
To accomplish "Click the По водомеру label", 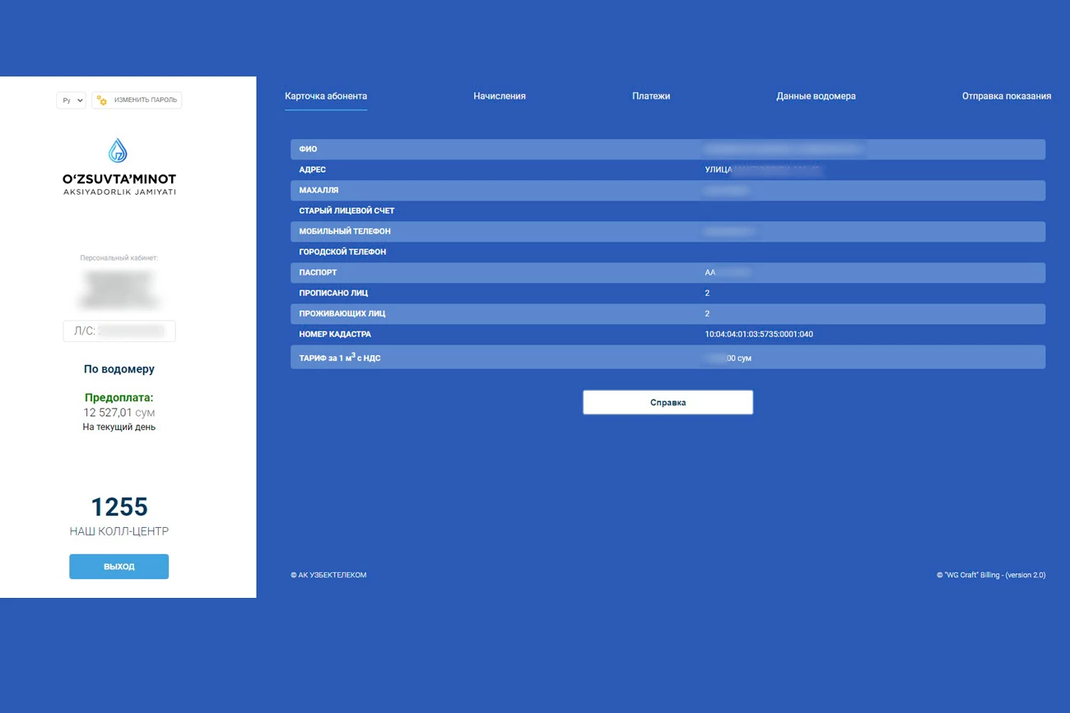I will point(119,369).
